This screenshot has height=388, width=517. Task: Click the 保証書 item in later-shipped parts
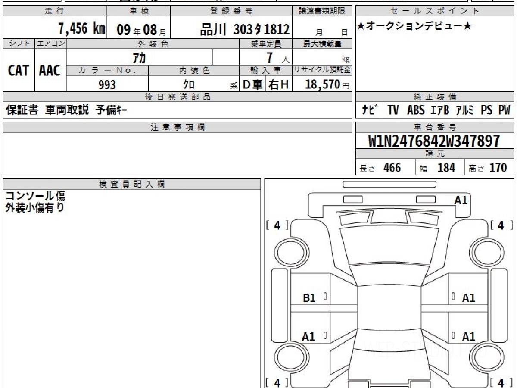click(x=22, y=110)
